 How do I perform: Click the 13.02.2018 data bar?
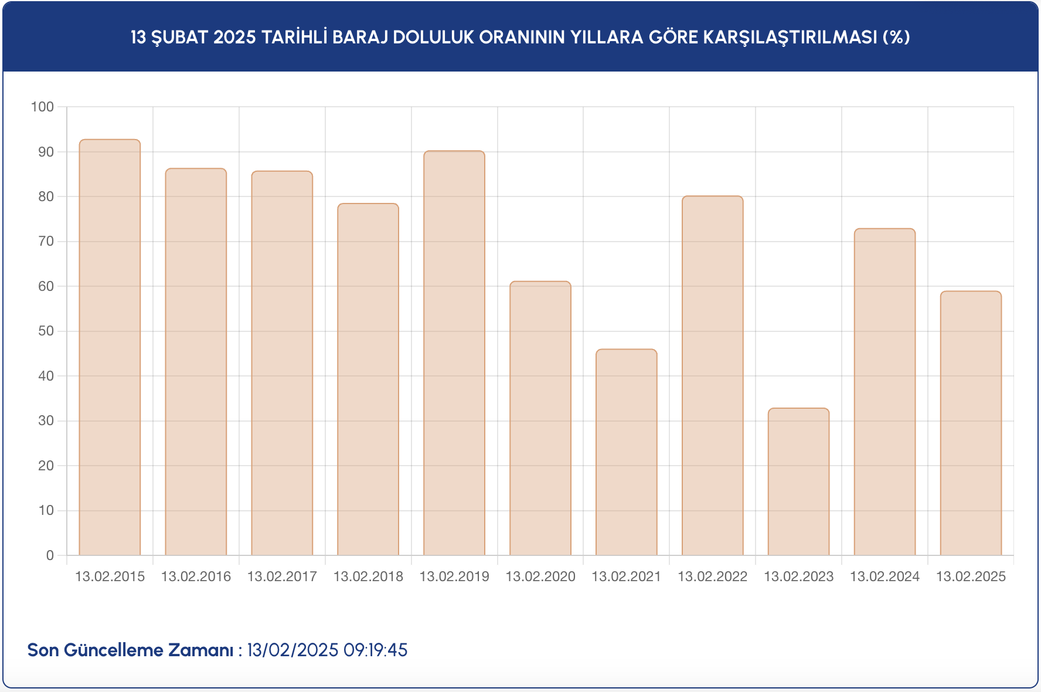368,379
